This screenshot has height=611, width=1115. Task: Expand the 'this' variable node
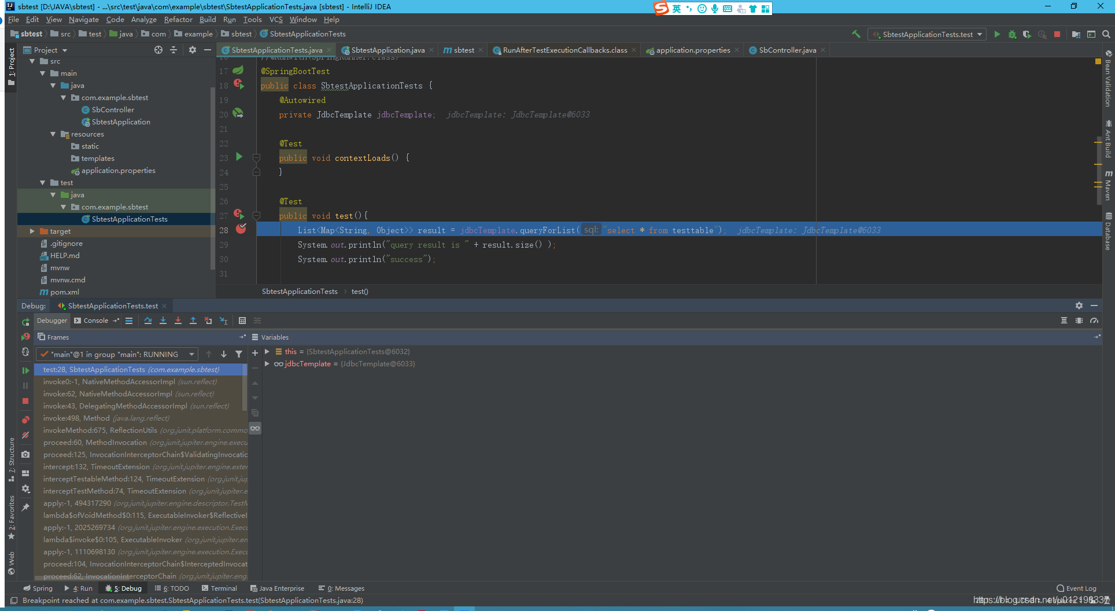click(267, 351)
